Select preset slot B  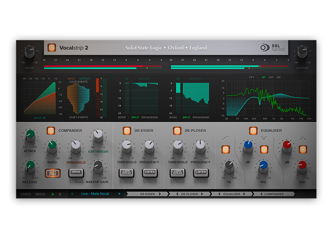click(60, 194)
